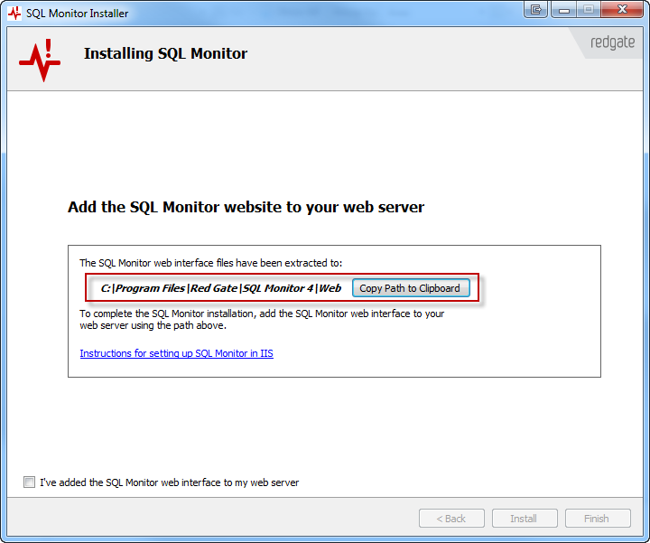Image resolution: width=650 pixels, height=543 pixels.
Task: Click the redgate logo in the header corner
Action: pyautogui.click(x=612, y=43)
